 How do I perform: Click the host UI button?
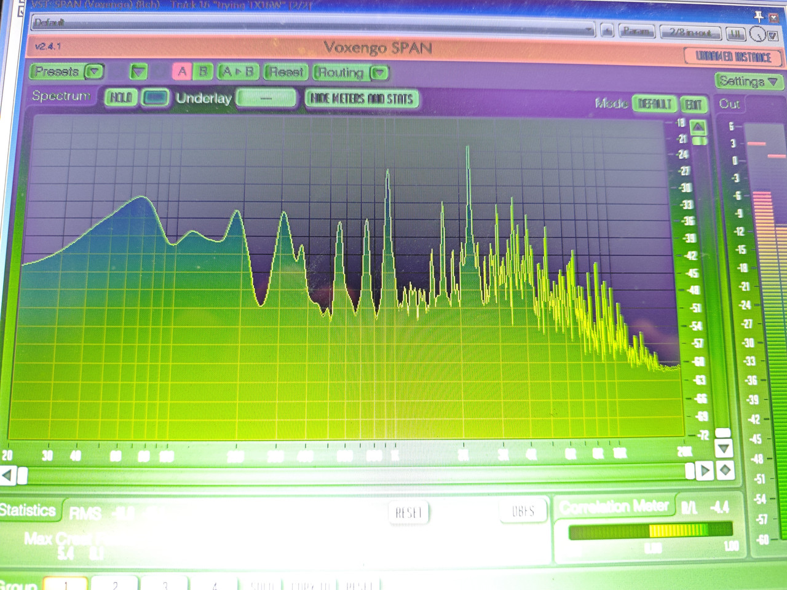tap(735, 33)
